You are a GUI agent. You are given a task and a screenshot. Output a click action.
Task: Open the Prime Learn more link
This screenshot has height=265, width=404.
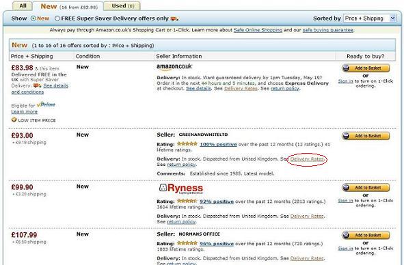coord(24,112)
